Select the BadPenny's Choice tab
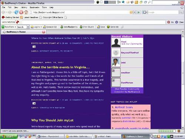Viewport: 185px width, 139px height. coord(23,32)
